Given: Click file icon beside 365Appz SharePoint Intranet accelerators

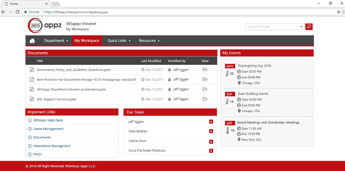Looking at the screenshot, I should 32,89.
